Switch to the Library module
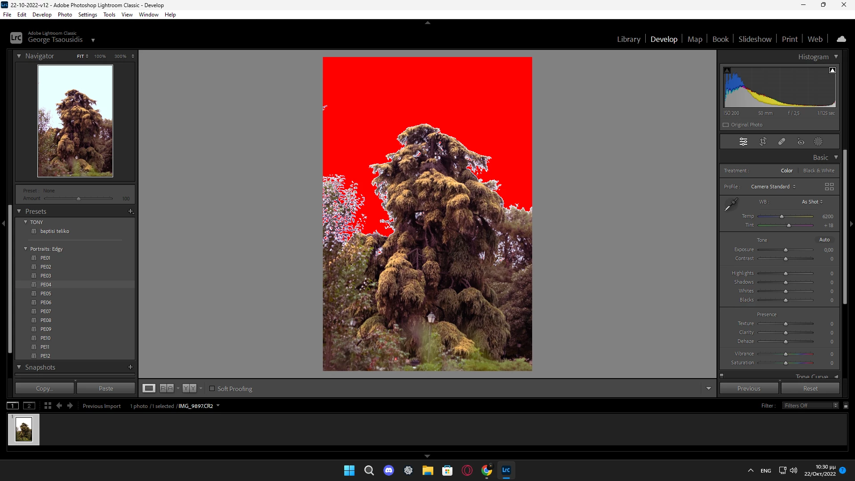 pyautogui.click(x=628, y=39)
